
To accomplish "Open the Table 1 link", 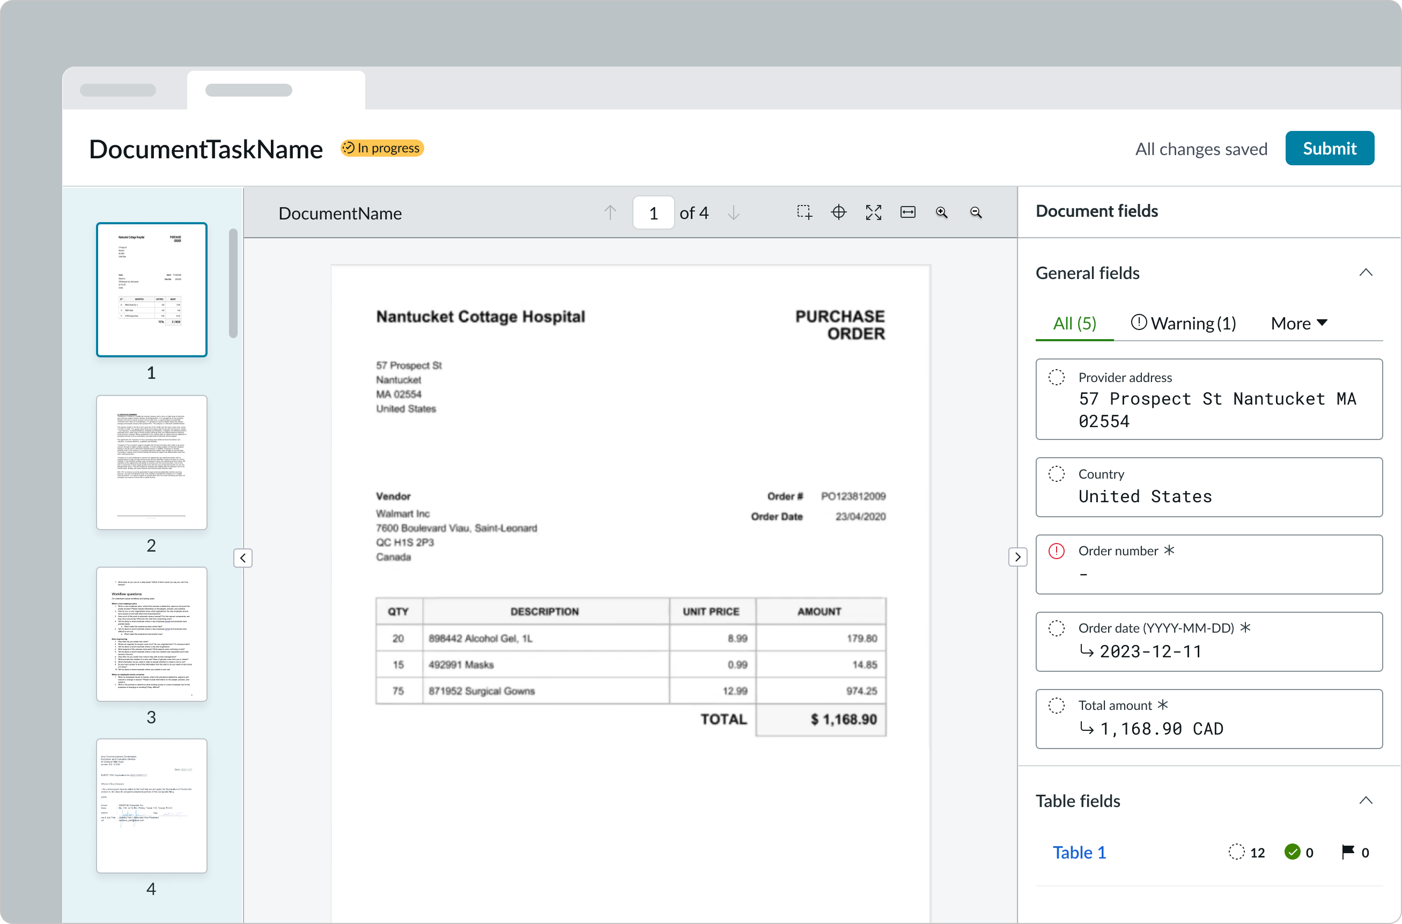I will (1079, 853).
